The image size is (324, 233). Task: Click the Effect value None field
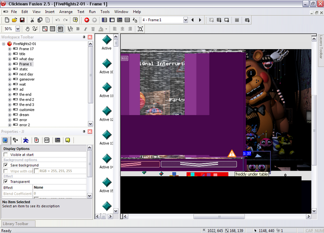[60, 187]
